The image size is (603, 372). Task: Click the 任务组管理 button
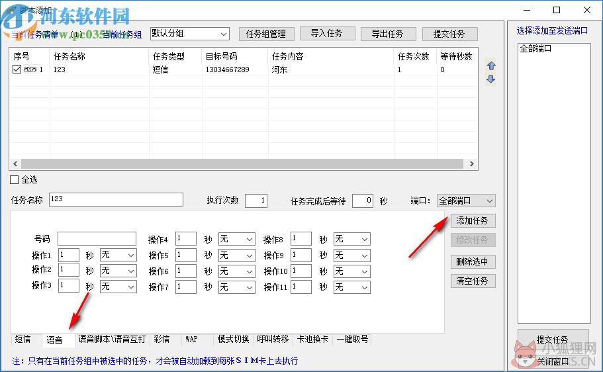click(266, 34)
